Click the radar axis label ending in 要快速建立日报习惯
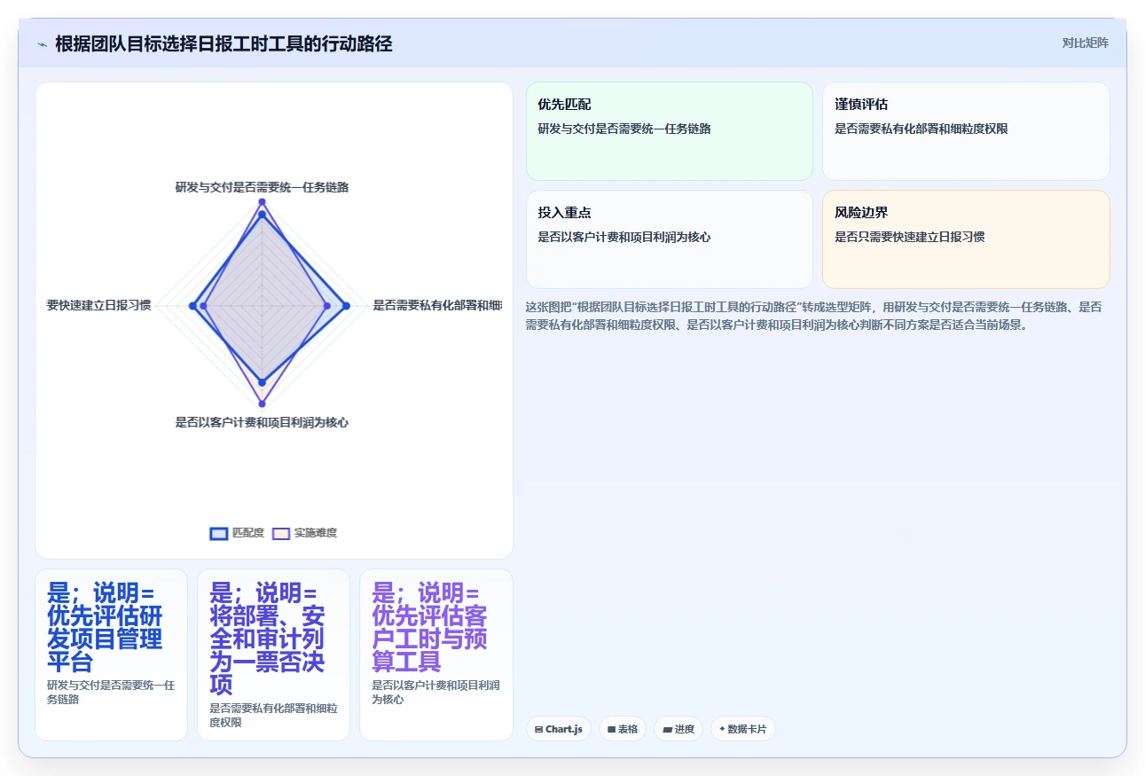This screenshot has width=1145, height=776. pos(98,305)
